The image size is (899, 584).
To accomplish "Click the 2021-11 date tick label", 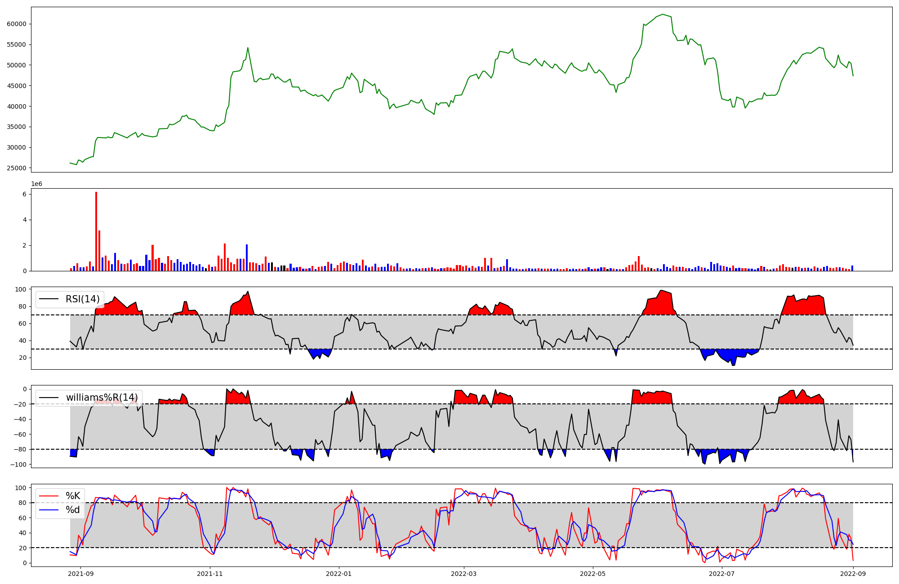I will [x=210, y=574].
